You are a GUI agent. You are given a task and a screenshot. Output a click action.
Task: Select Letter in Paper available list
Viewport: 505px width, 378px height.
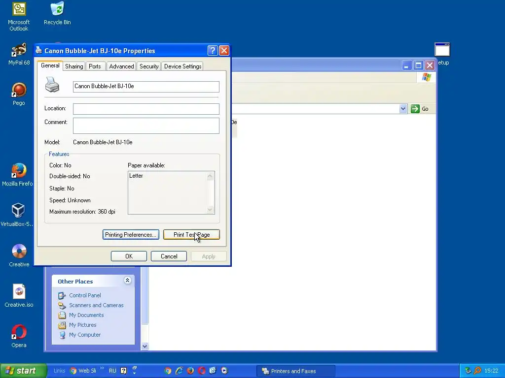pos(136,176)
